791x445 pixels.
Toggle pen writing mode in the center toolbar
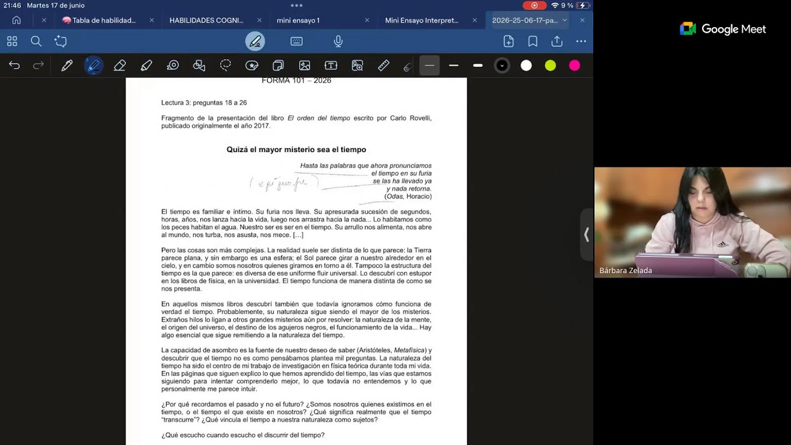pyautogui.click(x=255, y=41)
